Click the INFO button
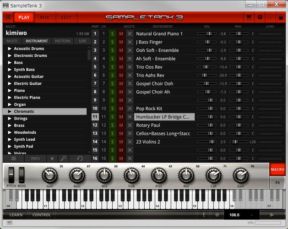 pos(35,158)
